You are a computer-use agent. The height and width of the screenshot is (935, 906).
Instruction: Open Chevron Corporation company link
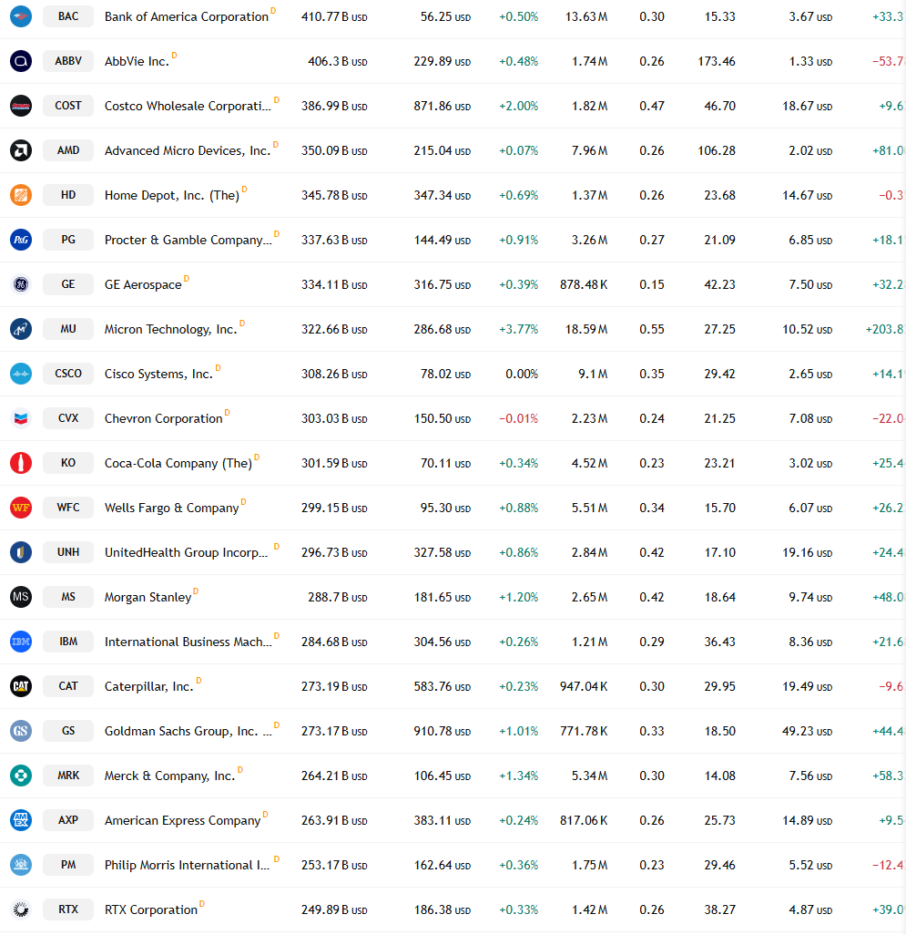(163, 418)
